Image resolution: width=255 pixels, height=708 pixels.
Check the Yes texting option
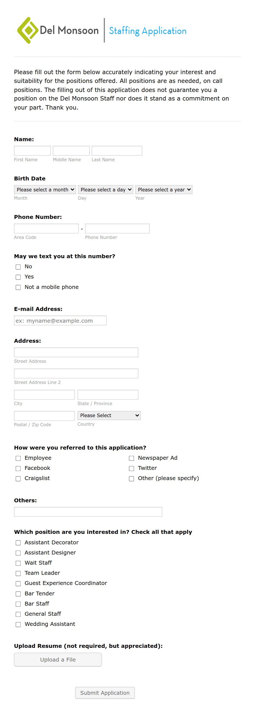coord(18,277)
